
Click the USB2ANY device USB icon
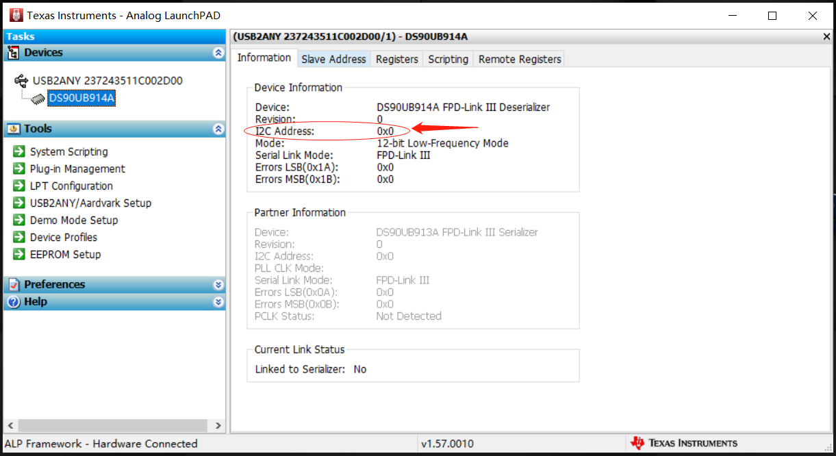point(21,81)
